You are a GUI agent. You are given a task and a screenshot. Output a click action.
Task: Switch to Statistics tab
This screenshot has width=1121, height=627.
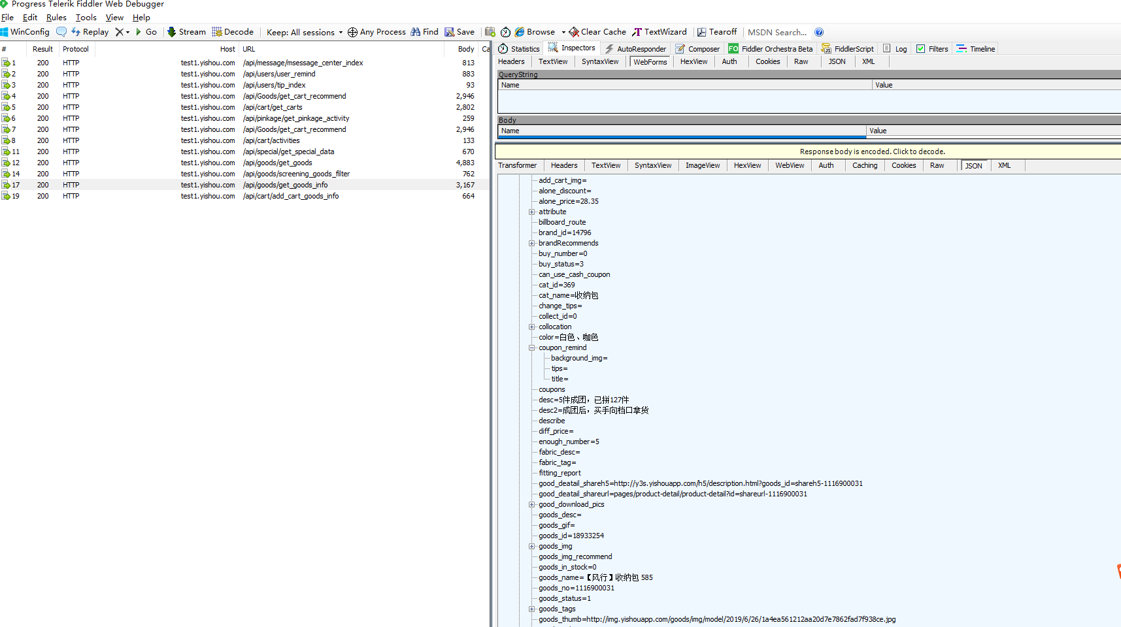519,49
